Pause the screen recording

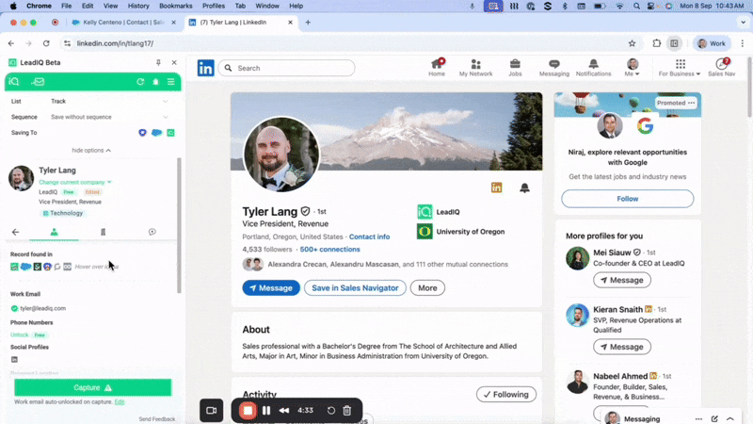point(266,411)
